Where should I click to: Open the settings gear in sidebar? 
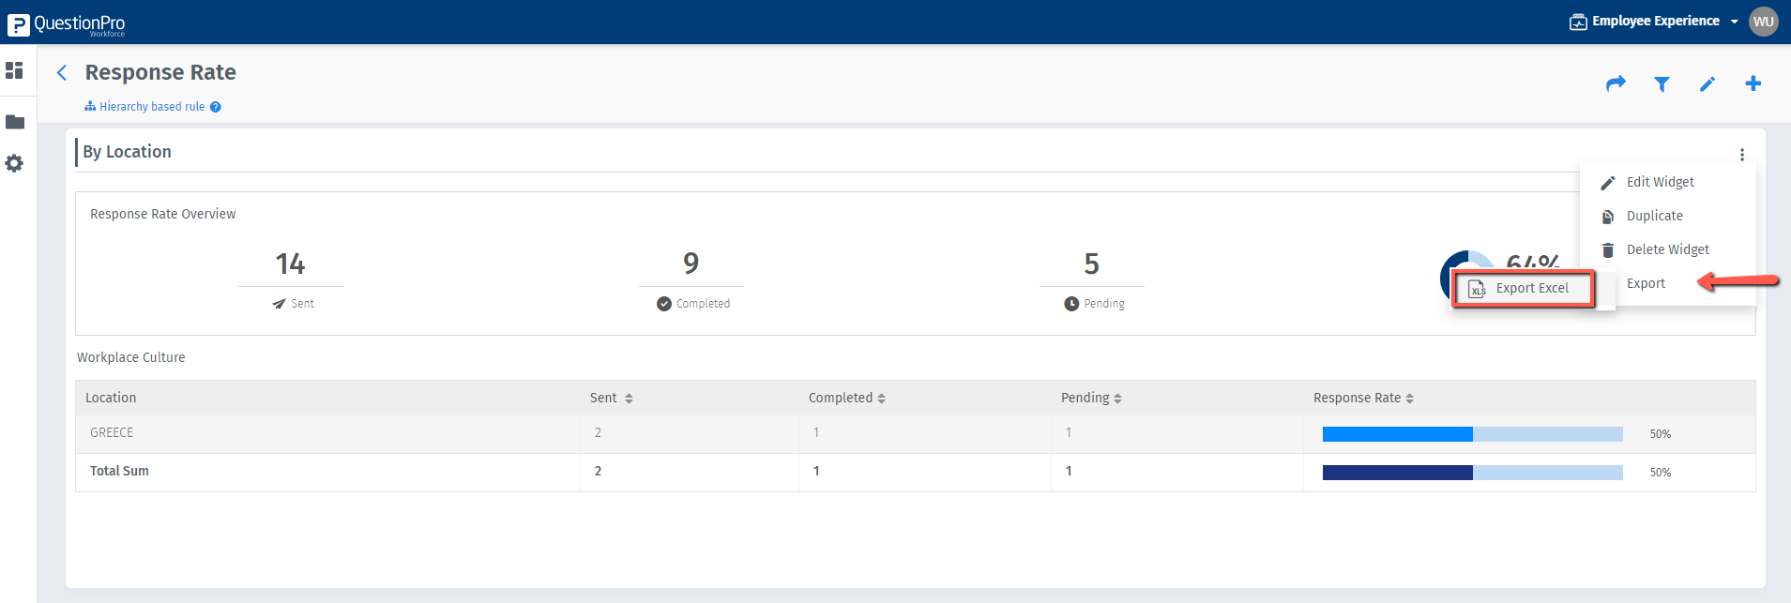click(14, 163)
